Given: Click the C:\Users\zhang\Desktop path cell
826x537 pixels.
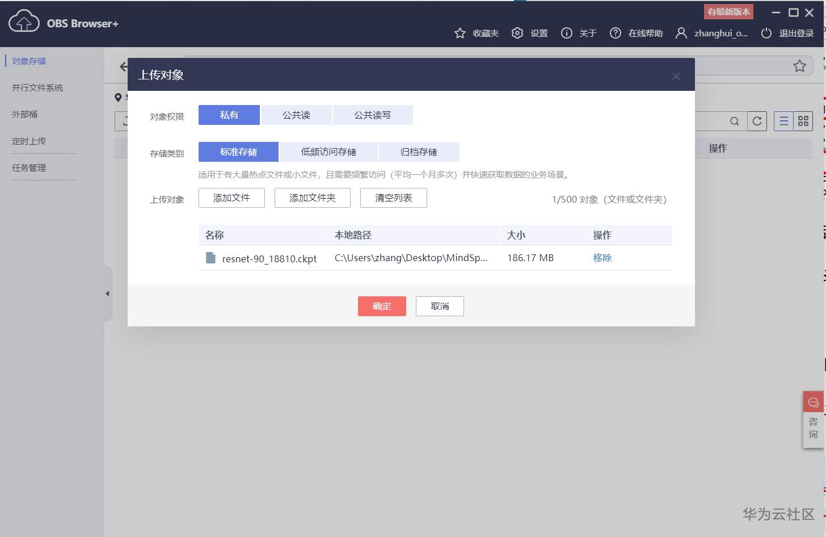Looking at the screenshot, I should 411,258.
